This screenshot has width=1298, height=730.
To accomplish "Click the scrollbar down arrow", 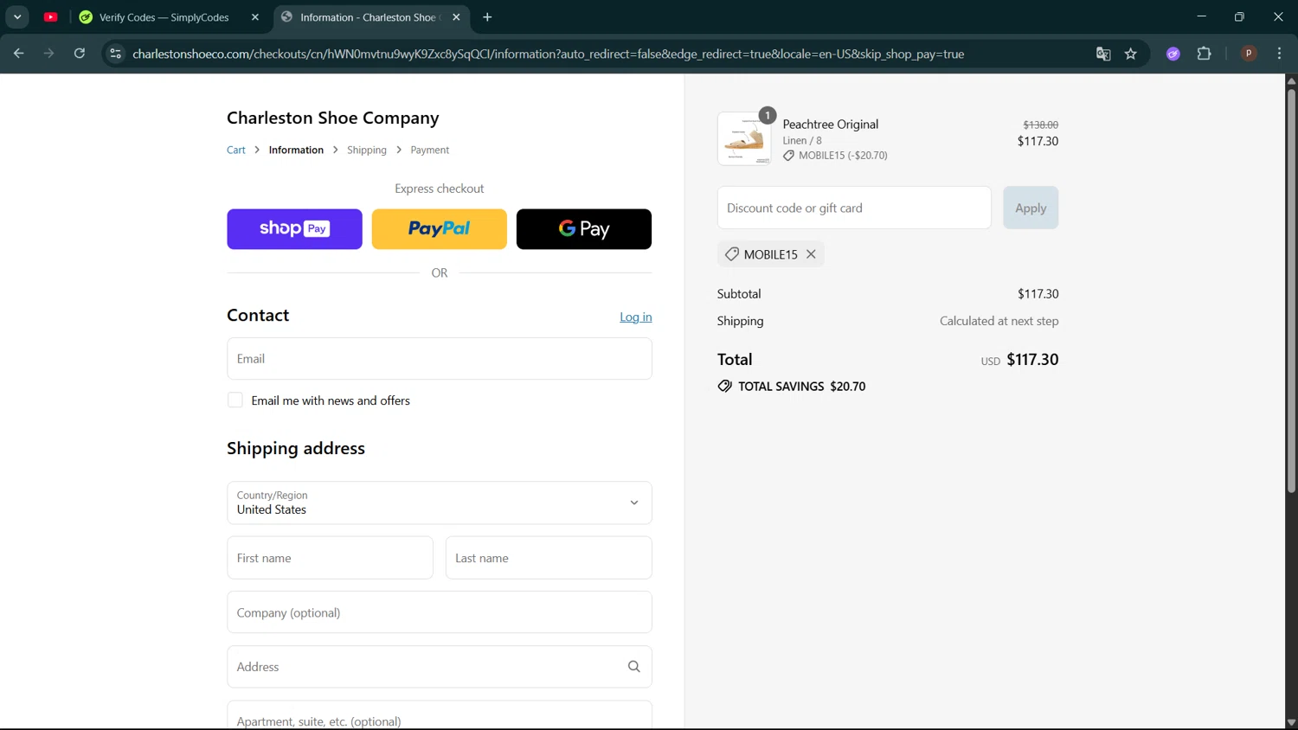I will 1291,722.
